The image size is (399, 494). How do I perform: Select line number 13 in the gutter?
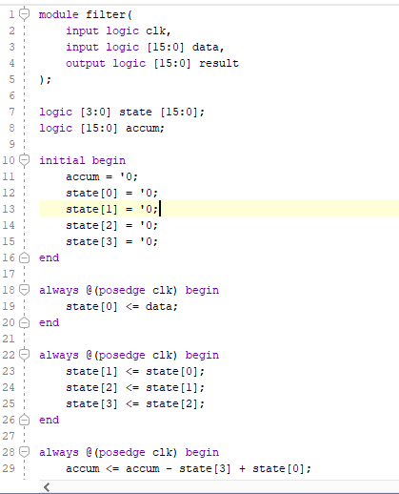click(x=9, y=209)
